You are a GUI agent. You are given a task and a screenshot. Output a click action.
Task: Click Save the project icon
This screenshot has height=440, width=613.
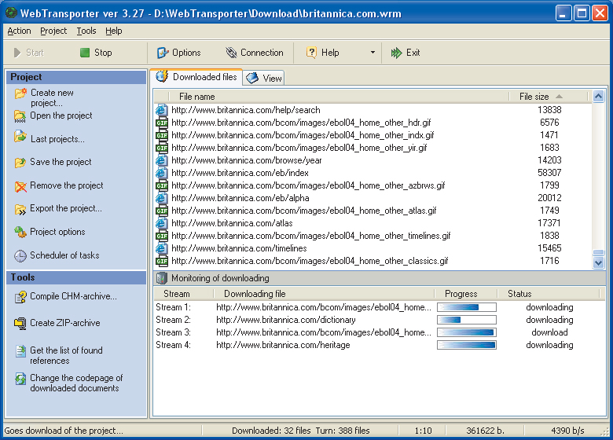pyautogui.click(x=20, y=163)
